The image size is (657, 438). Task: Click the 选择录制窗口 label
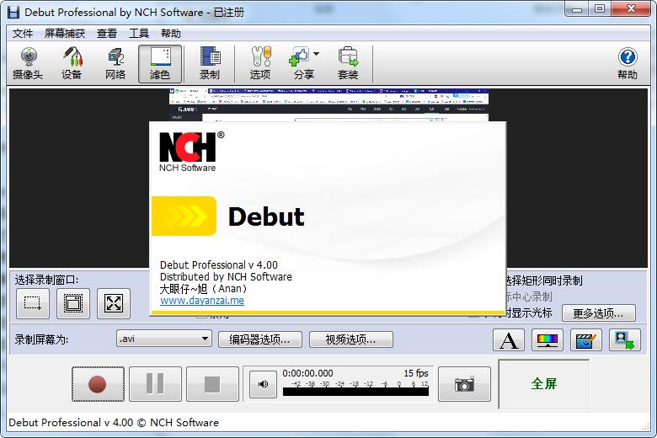pos(46,280)
